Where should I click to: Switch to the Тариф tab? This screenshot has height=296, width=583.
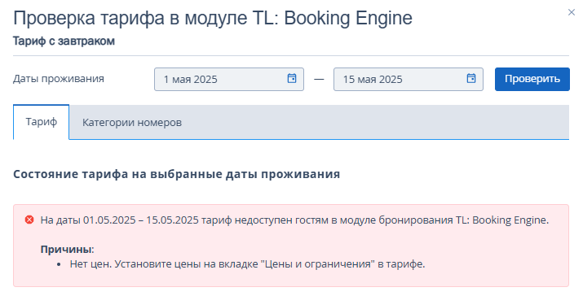[x=42, y=122]
